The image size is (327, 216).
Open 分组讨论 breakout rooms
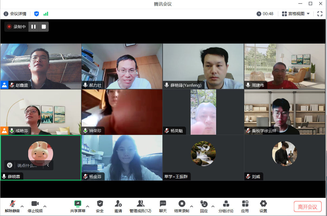click(x=226, y=207)
